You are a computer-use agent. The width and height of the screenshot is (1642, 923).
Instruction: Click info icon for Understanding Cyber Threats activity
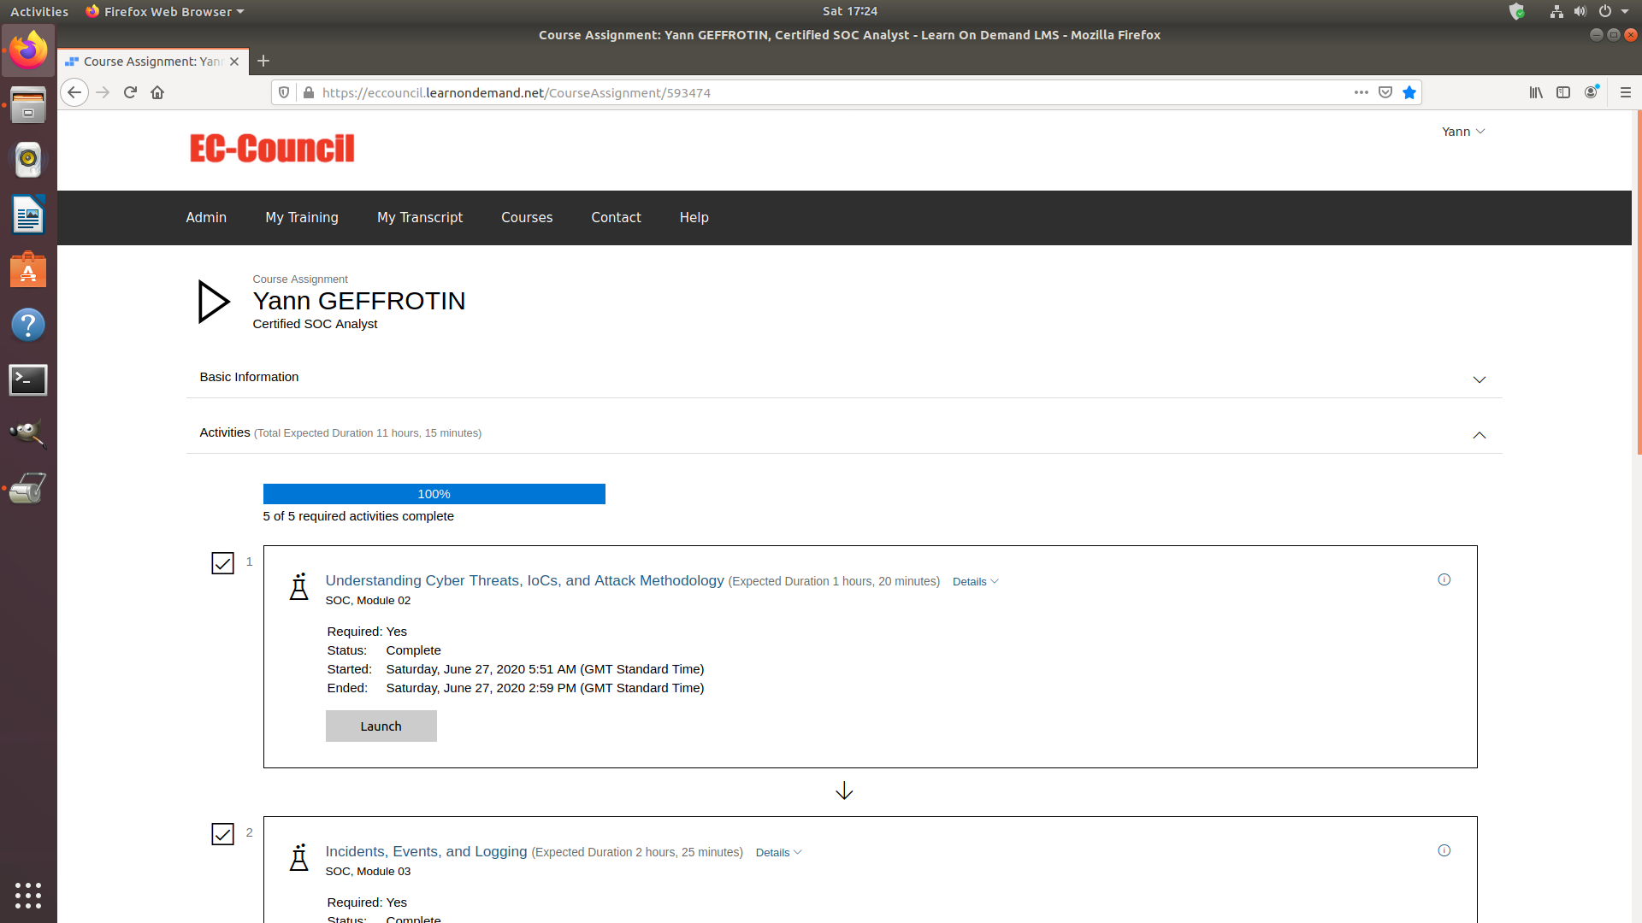tap(1444, 579)
